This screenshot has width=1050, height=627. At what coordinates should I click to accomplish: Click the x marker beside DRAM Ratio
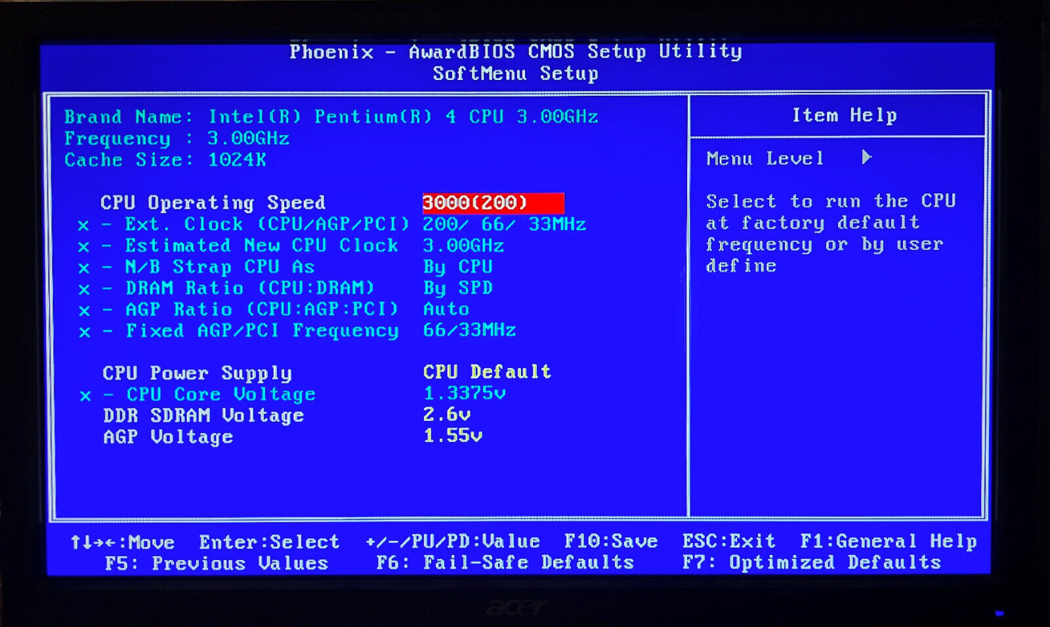coord(84,289)
